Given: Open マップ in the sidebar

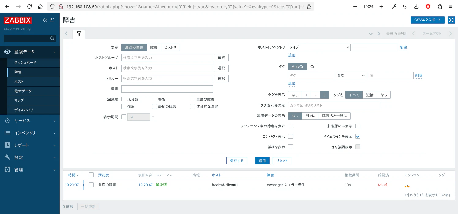Looking at the screenshot, I should click(33, 100).
